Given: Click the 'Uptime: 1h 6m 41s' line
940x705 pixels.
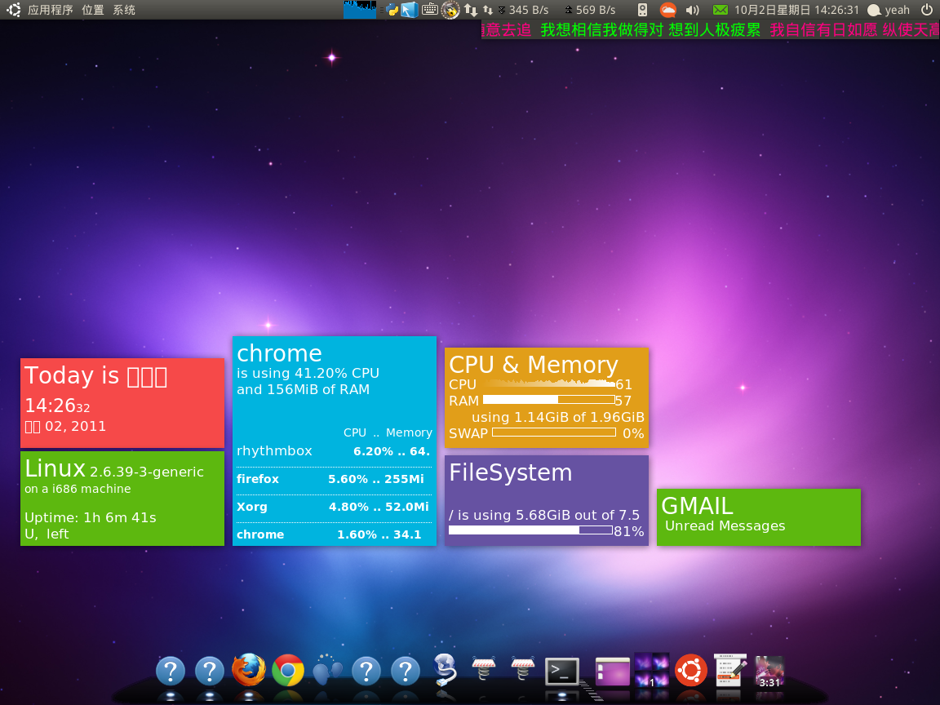Looking at the screenshot, I should [91, 517].
